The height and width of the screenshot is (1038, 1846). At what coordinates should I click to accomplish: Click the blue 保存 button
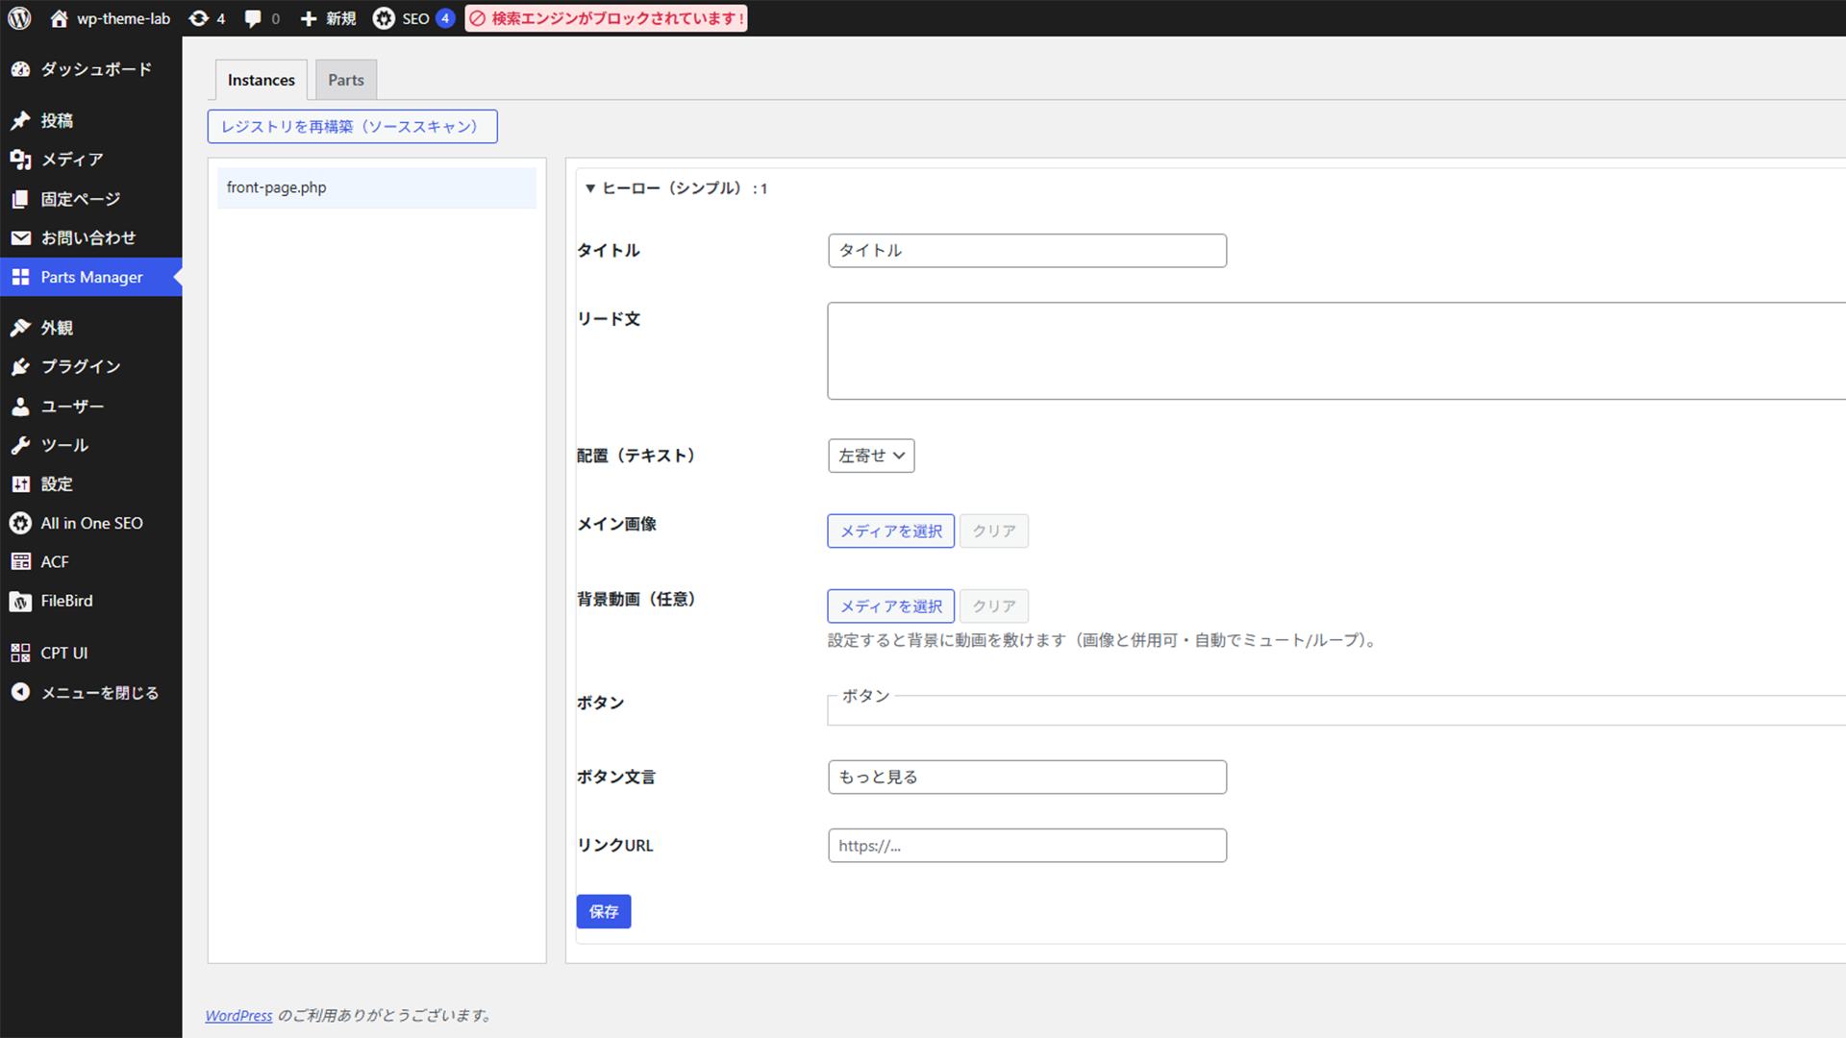[x=604, y=911]
